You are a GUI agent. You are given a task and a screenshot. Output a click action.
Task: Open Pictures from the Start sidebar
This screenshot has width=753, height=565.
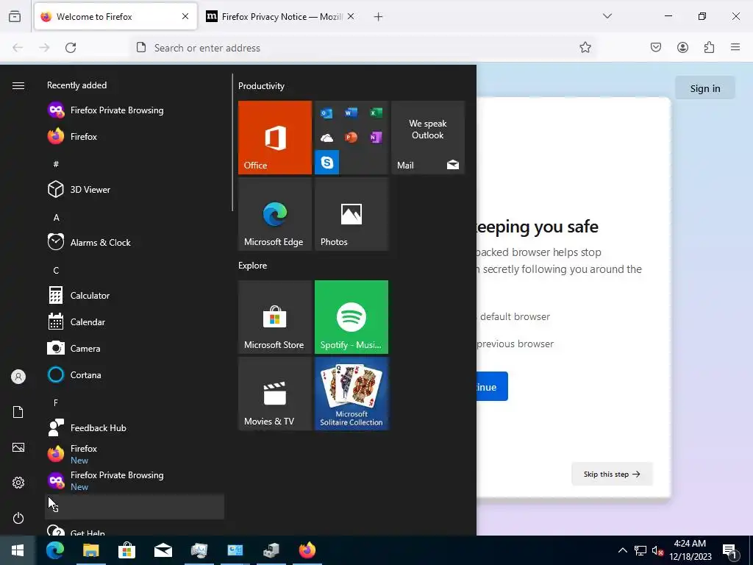(18, 447)
